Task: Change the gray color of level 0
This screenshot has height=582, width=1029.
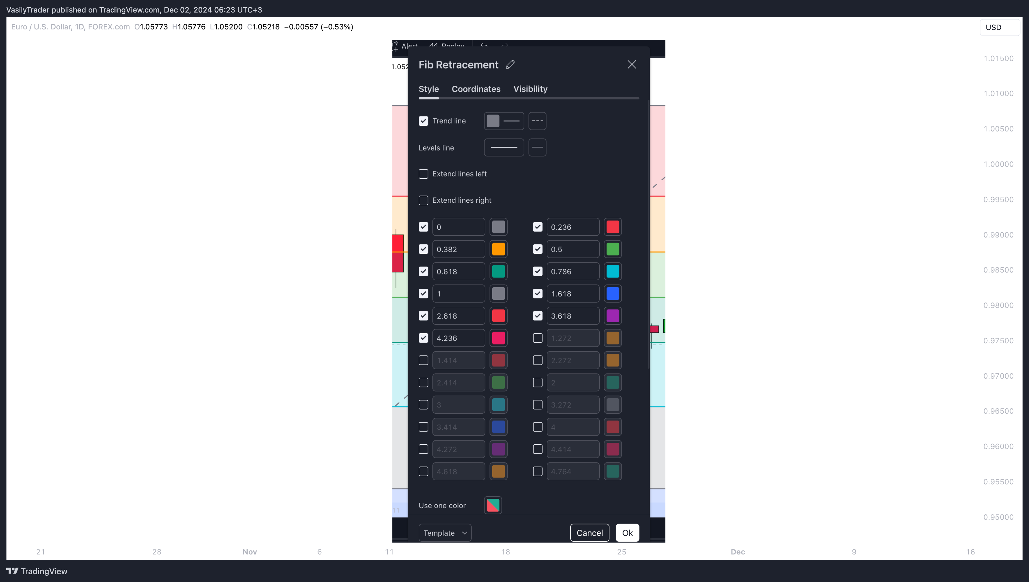Action: point(498,227)
